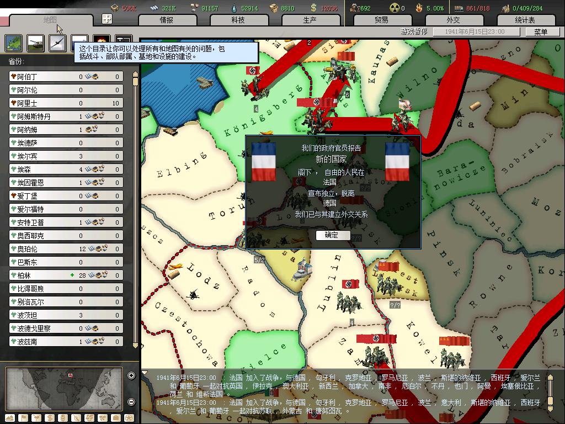Click the message log scrollbar down arrow
The image size is (565, 424).
tap(550, 409)
